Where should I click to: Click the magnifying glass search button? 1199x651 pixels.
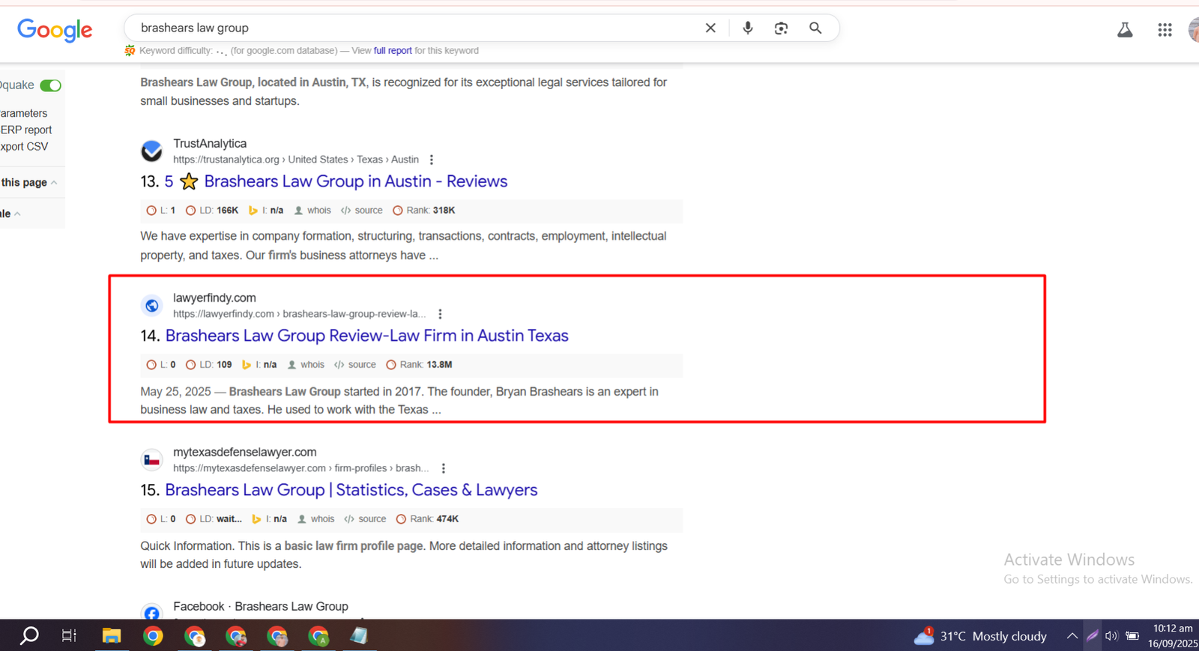point(815,28)
